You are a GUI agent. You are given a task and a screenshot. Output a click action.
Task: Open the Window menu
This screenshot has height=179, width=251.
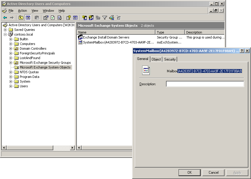[x=48, y=11]
